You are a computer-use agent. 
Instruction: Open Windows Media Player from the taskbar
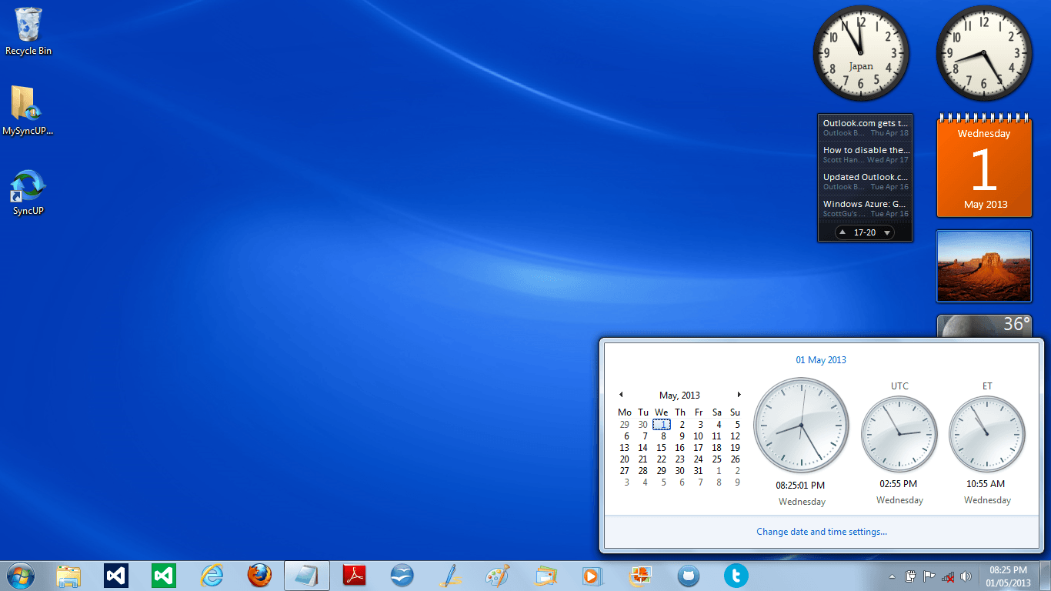592,575
